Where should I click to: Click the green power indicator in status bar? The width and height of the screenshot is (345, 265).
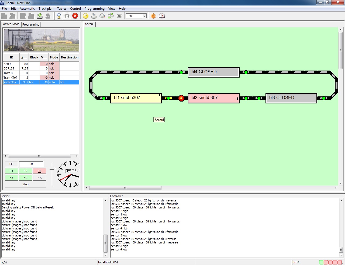coord(321,262)
